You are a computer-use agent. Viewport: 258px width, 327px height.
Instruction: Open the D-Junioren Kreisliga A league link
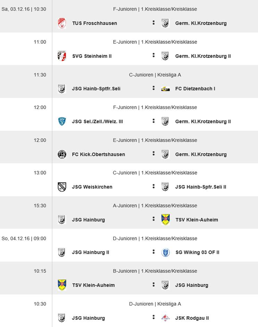[x=155, y=304]
